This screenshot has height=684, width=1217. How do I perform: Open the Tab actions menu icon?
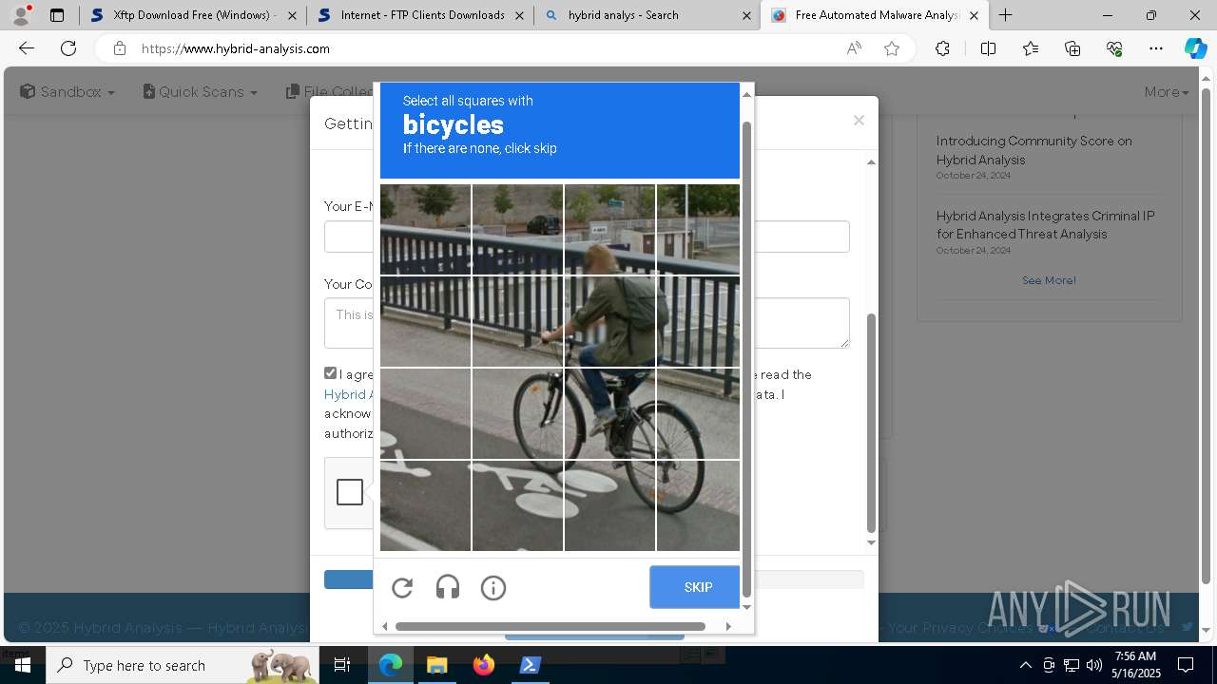[57, 15]
